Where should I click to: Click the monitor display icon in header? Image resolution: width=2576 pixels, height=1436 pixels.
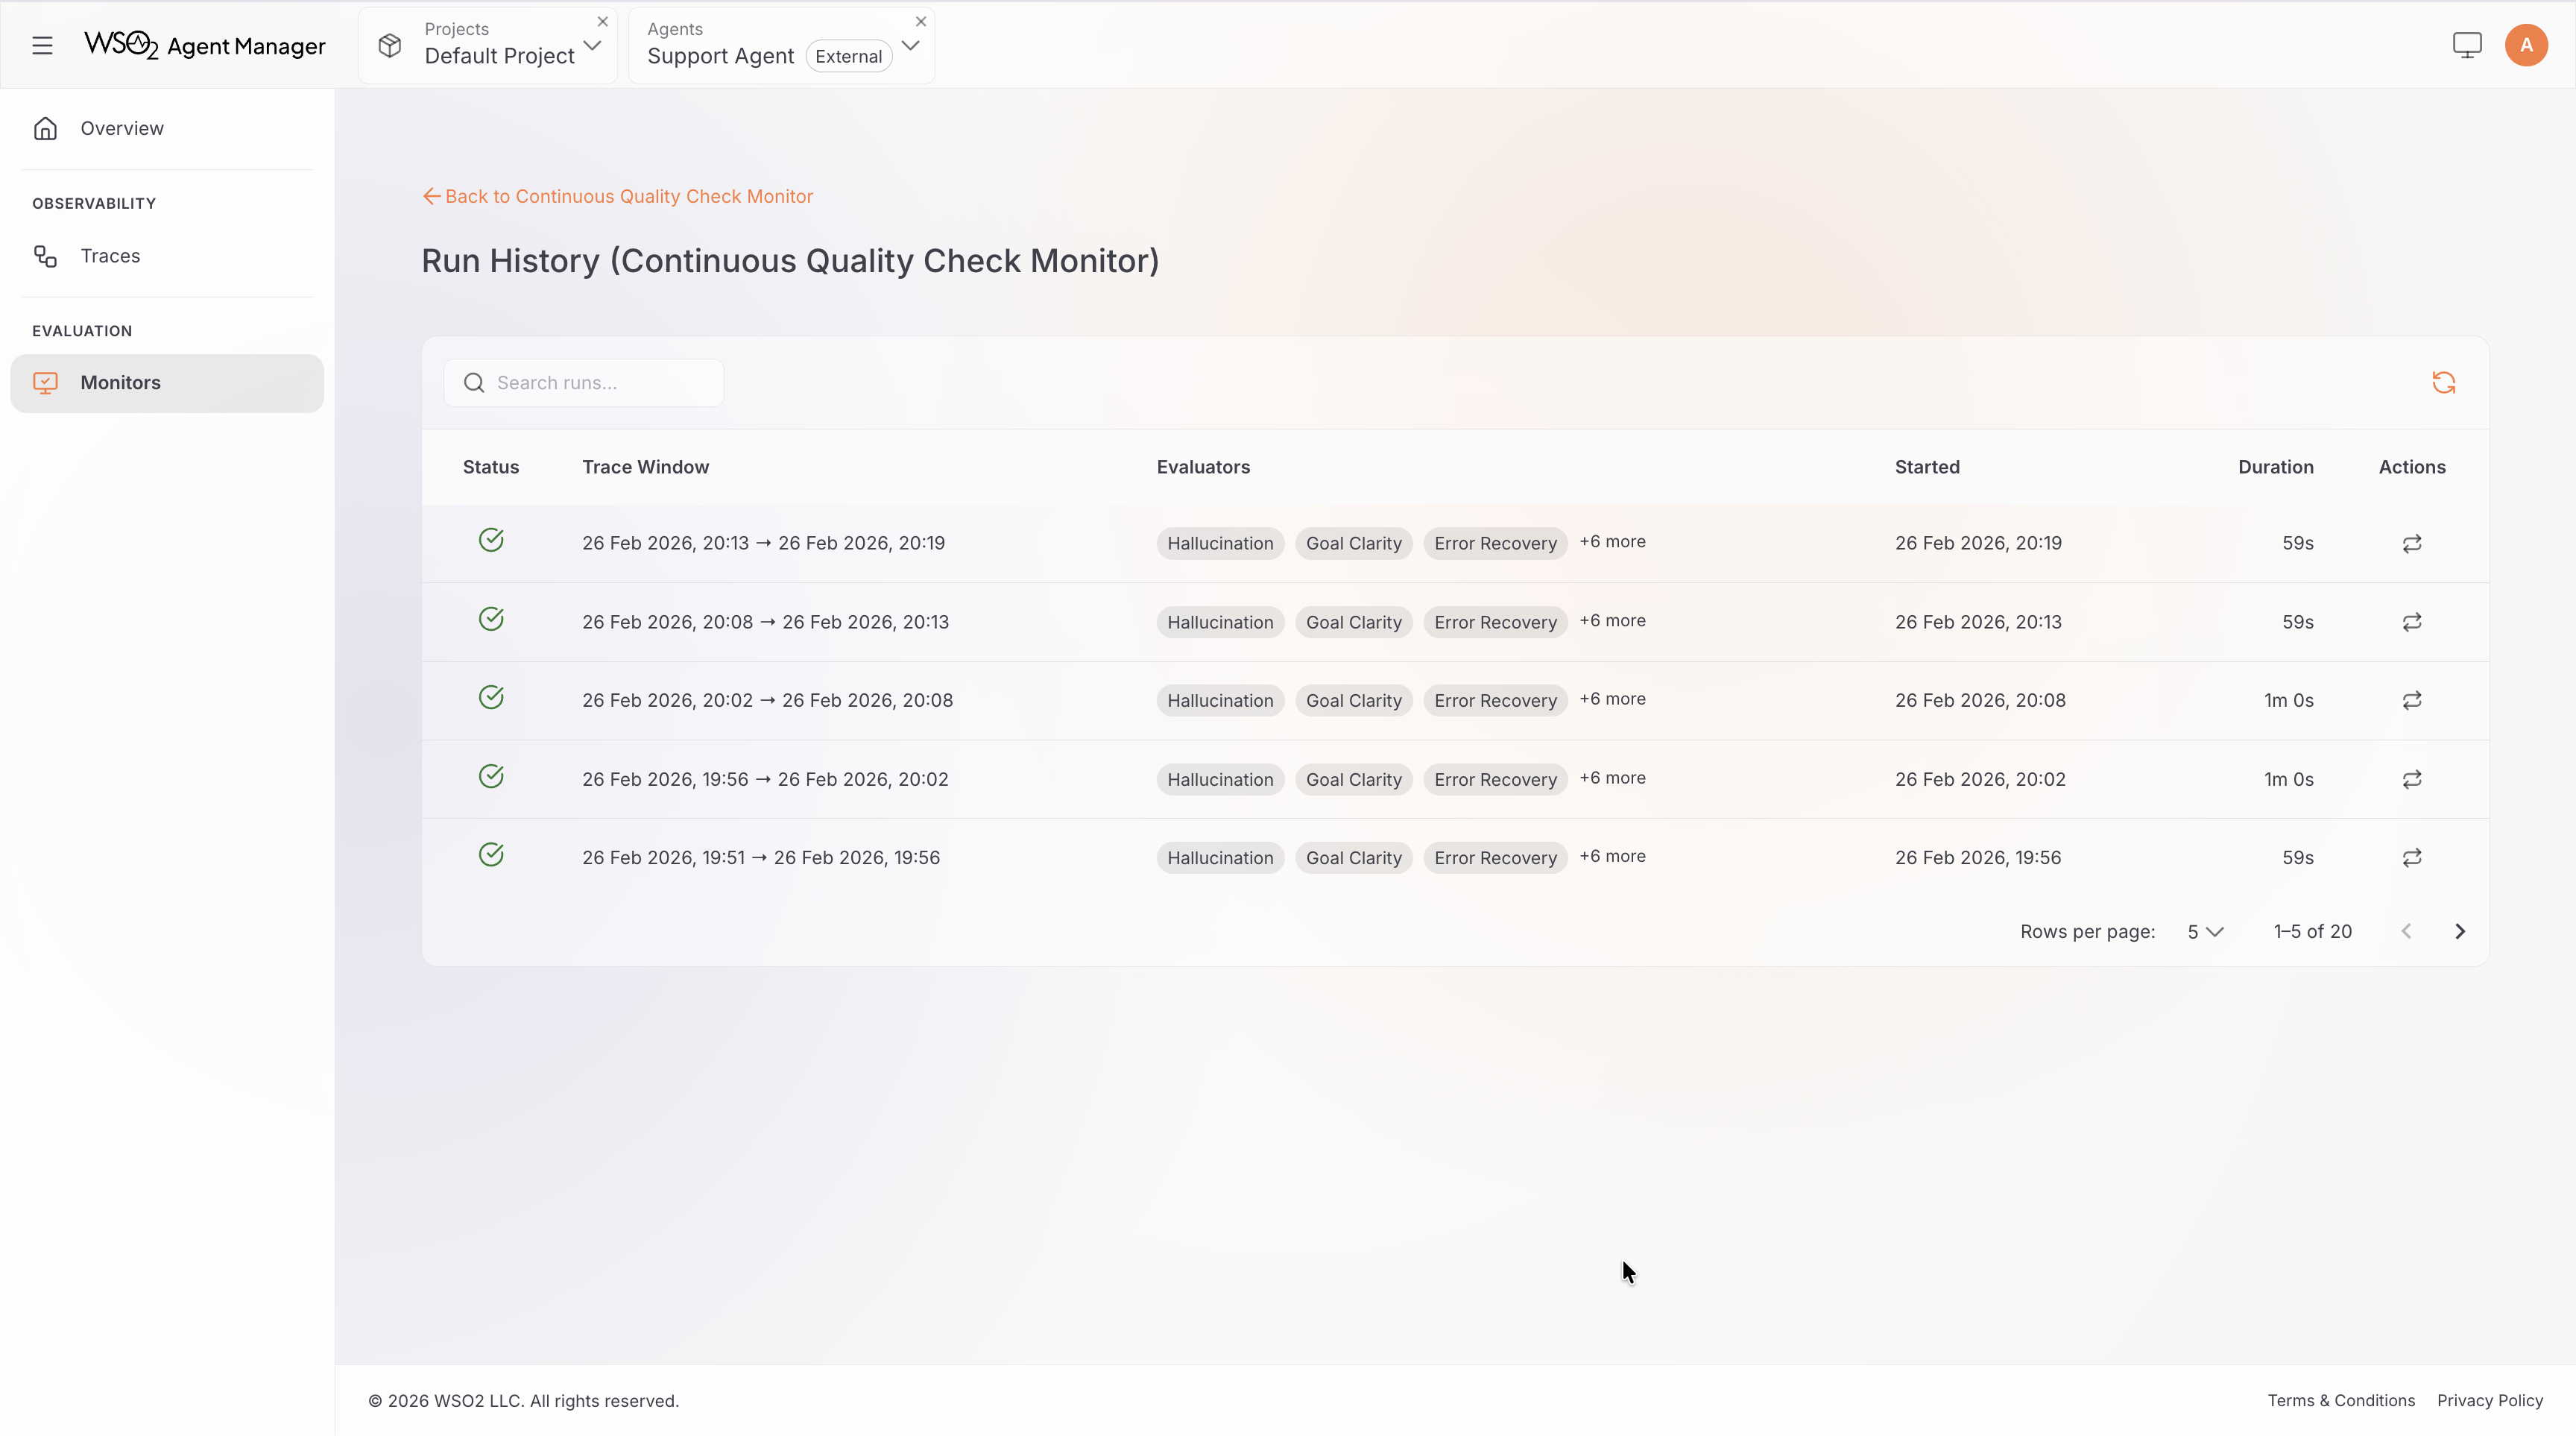(2467, 45)
